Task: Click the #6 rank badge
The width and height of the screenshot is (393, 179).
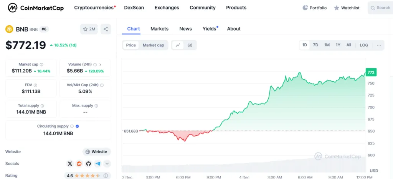Action: click(44, 29)
